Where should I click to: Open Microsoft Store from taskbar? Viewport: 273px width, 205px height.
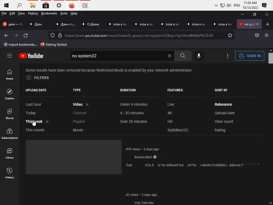46,5
